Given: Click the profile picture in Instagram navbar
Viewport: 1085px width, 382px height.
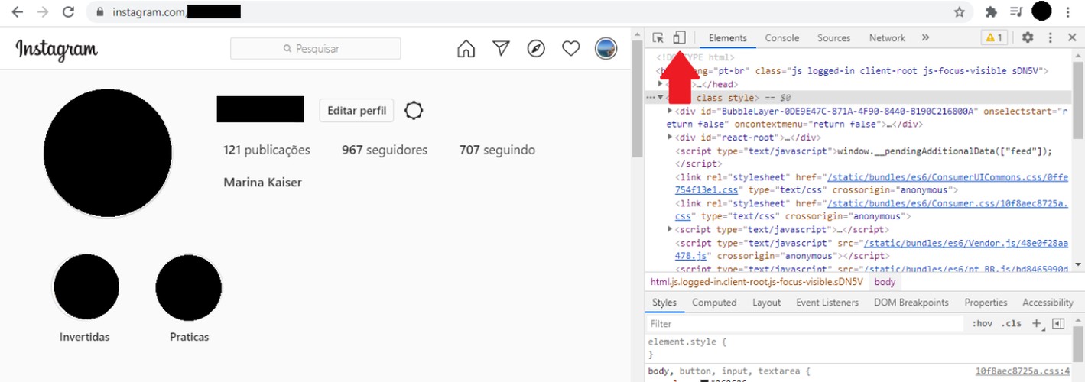Looking at the screenshot, I should pyautogui.click(x=606, y=49).
